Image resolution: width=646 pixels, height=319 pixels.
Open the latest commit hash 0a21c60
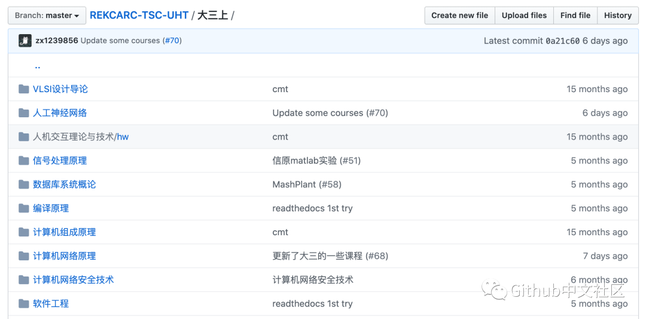click(562, 41)
